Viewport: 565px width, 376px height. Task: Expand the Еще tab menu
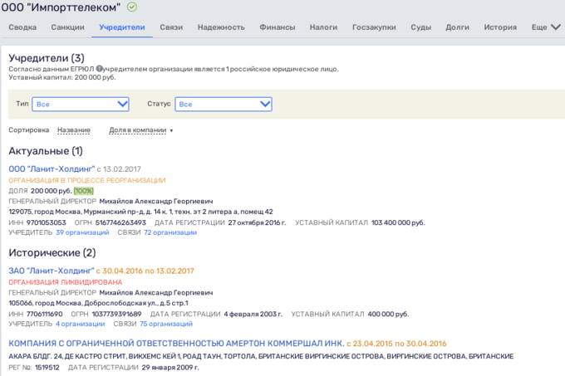pyautogui.click(x=546, y=27)
